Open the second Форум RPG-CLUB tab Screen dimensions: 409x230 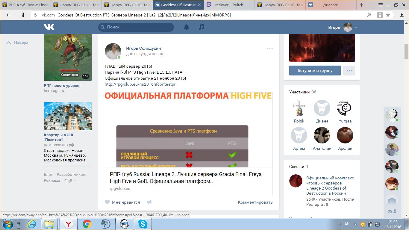[127, 5]
